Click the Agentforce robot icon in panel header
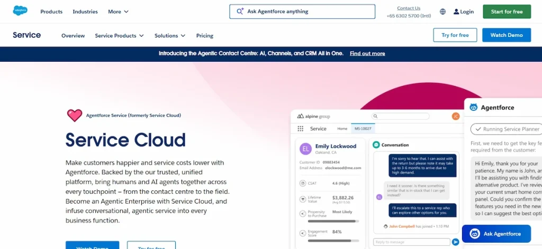The image size is (542, 249). pyautogui.click(x=474, y=108)
